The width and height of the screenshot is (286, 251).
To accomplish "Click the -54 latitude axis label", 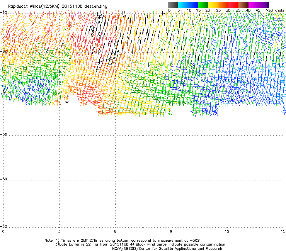I will [x=3, y=92].
